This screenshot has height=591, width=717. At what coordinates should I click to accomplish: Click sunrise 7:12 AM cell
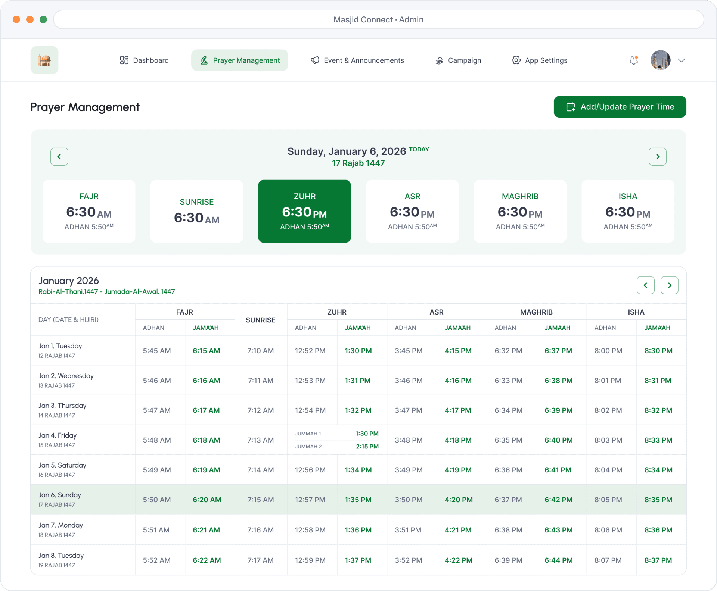[x=261, y=410]
